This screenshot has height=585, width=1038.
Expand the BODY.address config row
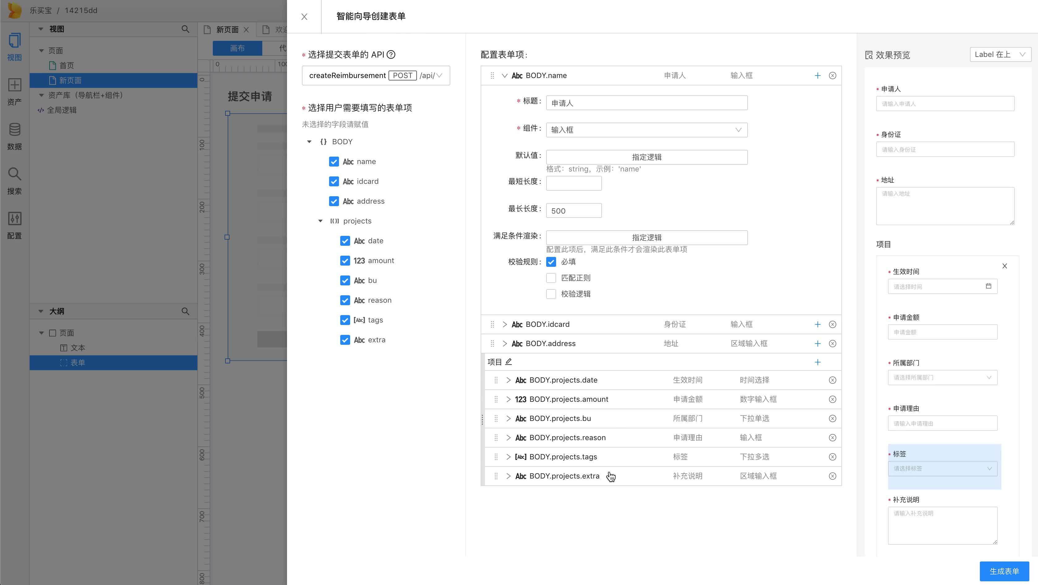click(504, 344)
